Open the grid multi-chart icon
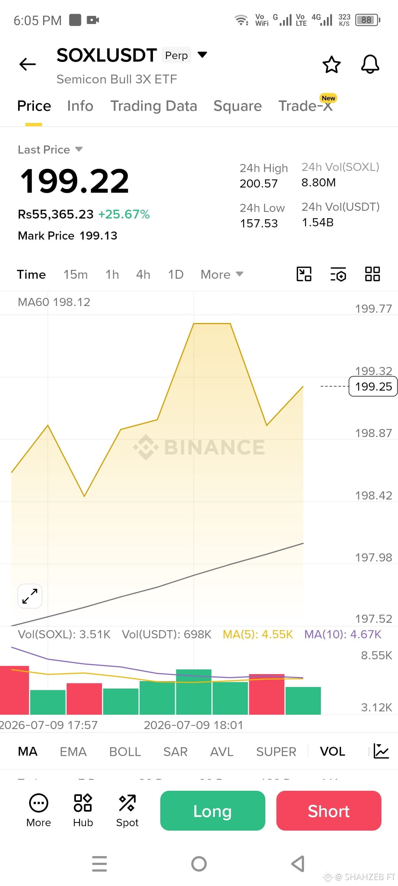 [373, 274]
